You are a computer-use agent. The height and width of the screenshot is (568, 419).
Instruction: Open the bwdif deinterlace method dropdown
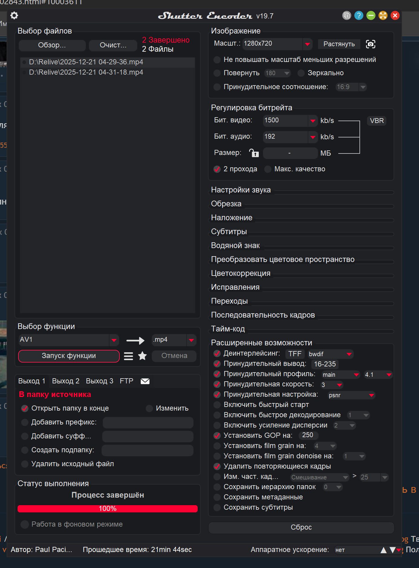[x=349, y=354]
